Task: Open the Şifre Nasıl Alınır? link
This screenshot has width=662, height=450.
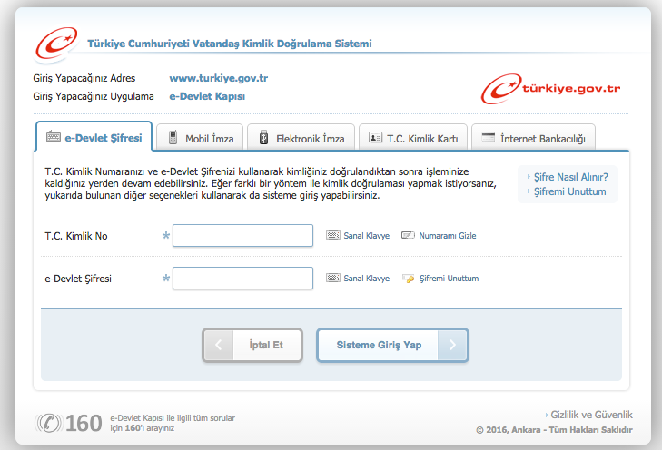Action: click(569, 177)
